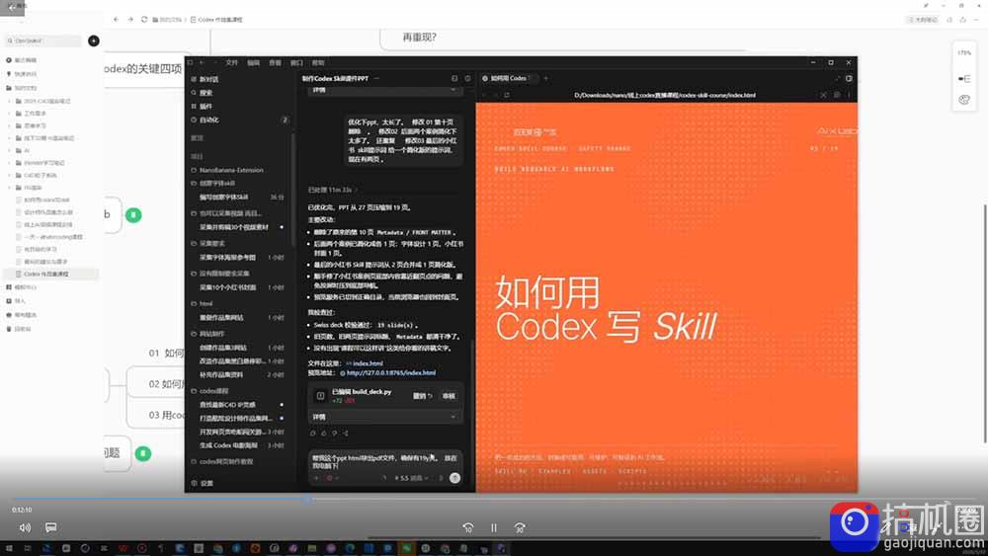
Task: Click the Codex prompt input box
Action: (385, 461)
